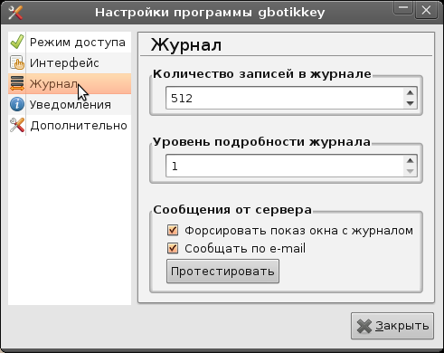The height and width of the screenshot is (353, 444).
Task: Lower the journal detail level with down arrow
Action: pyautogui.click(x=410, y=171)
